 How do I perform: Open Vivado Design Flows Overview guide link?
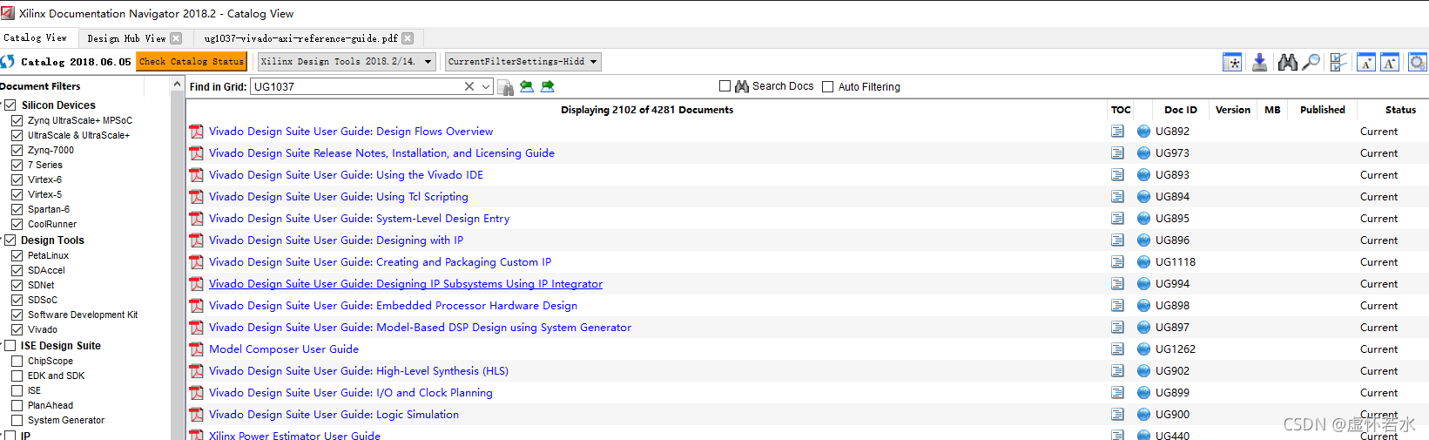tap(351, 132)
